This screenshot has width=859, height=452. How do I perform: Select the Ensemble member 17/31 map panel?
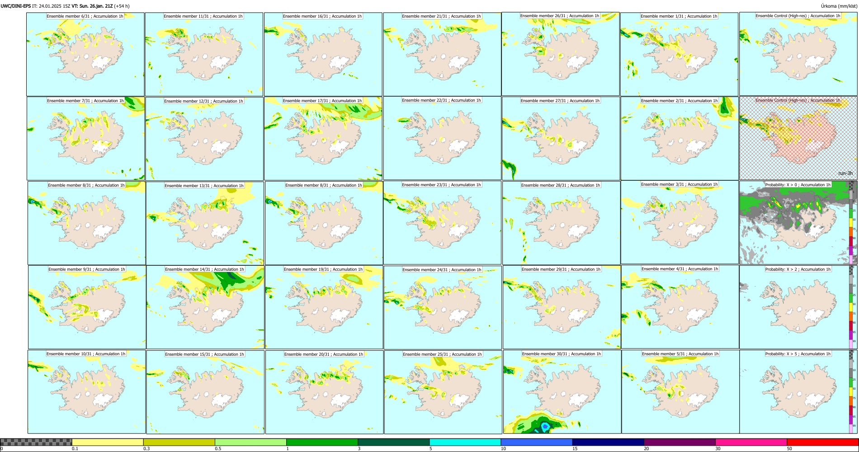[x=323, y=139]
